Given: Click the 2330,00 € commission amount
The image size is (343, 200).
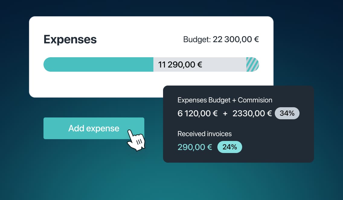Looking at the screenshot, I should pyautogui.click(x=252, y=114).
